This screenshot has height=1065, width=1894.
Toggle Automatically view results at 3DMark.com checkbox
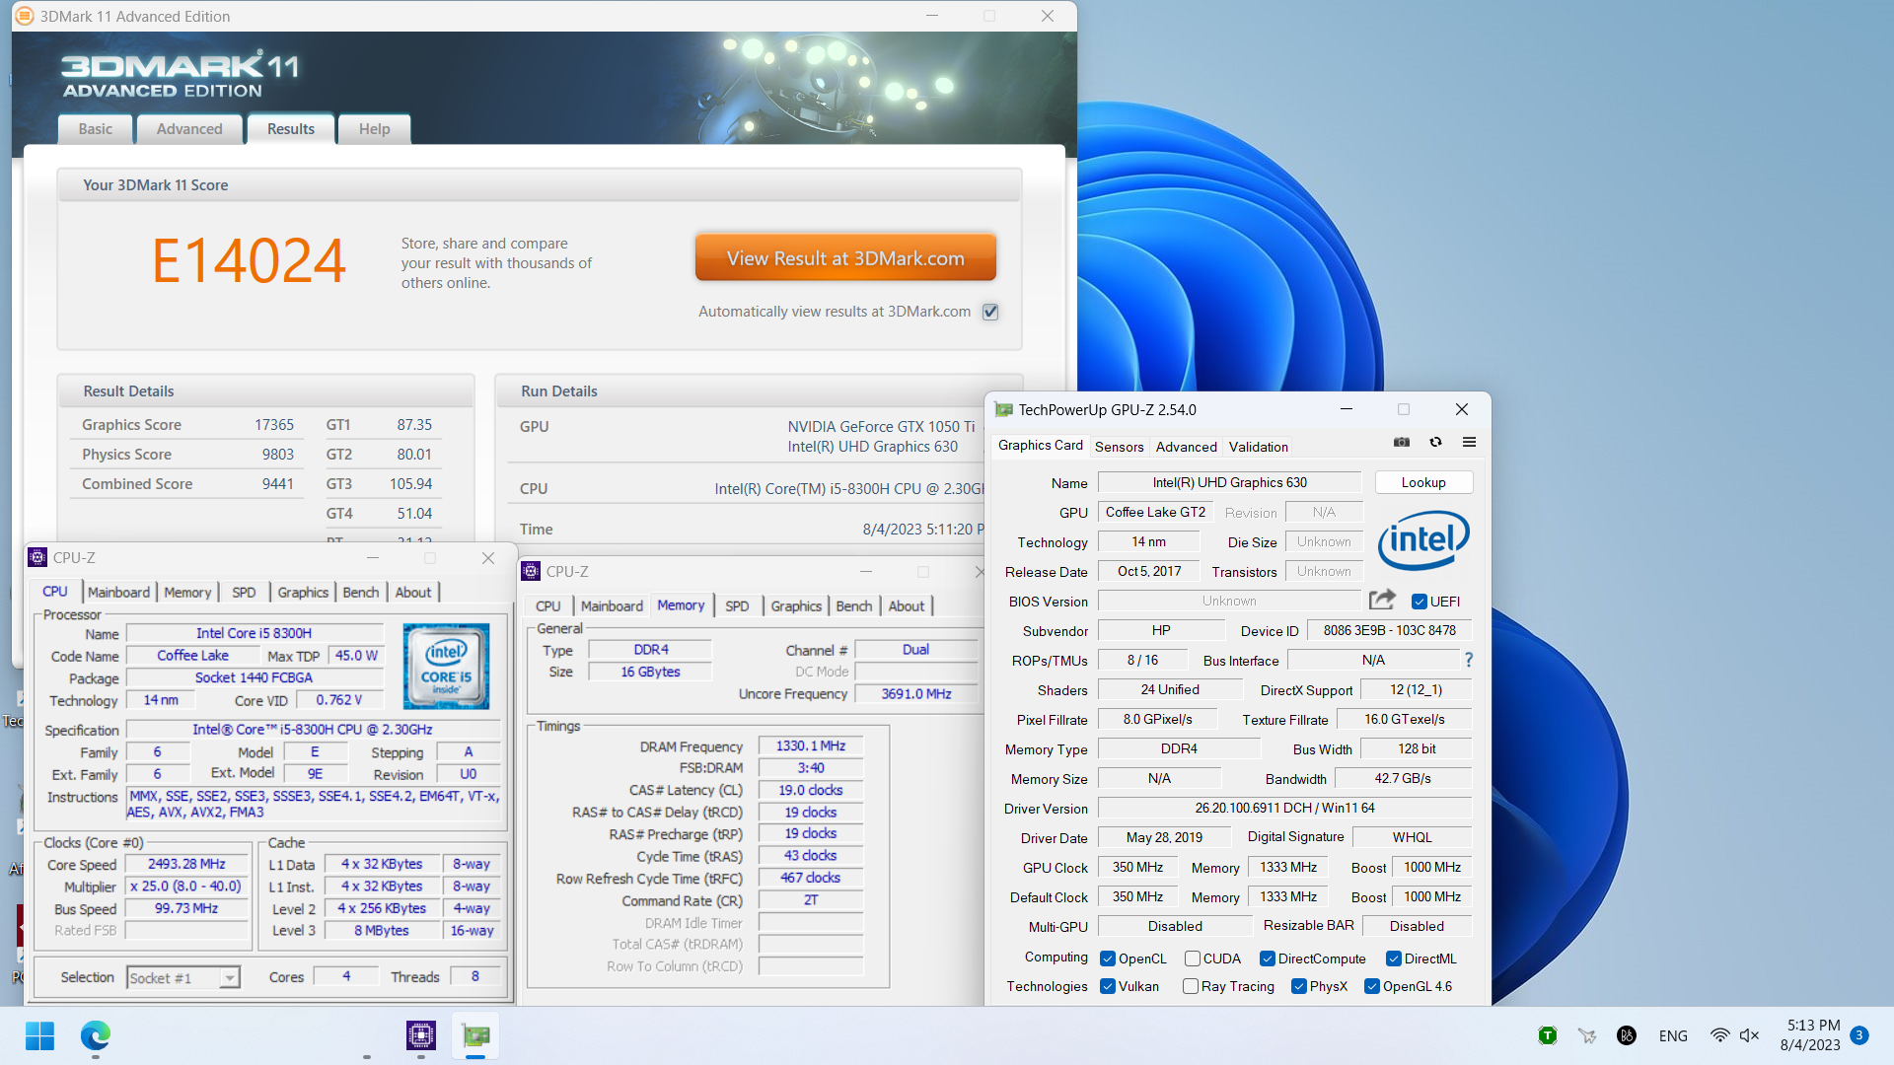pyautogui.click(x=990, y=312)
